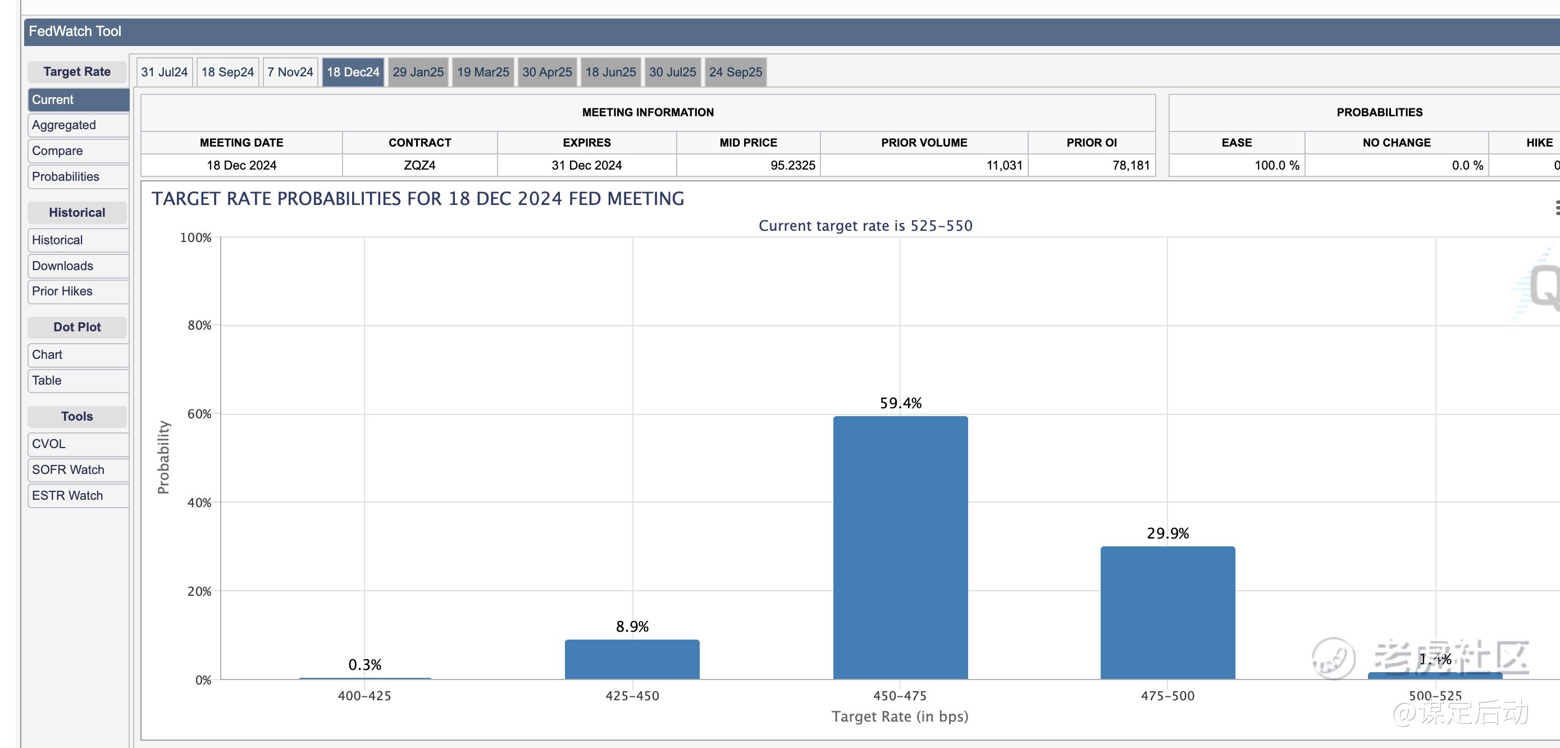1560x748 pixels.
Task: Open the ESTR Watch tool
Action: [x=79, y=495]
